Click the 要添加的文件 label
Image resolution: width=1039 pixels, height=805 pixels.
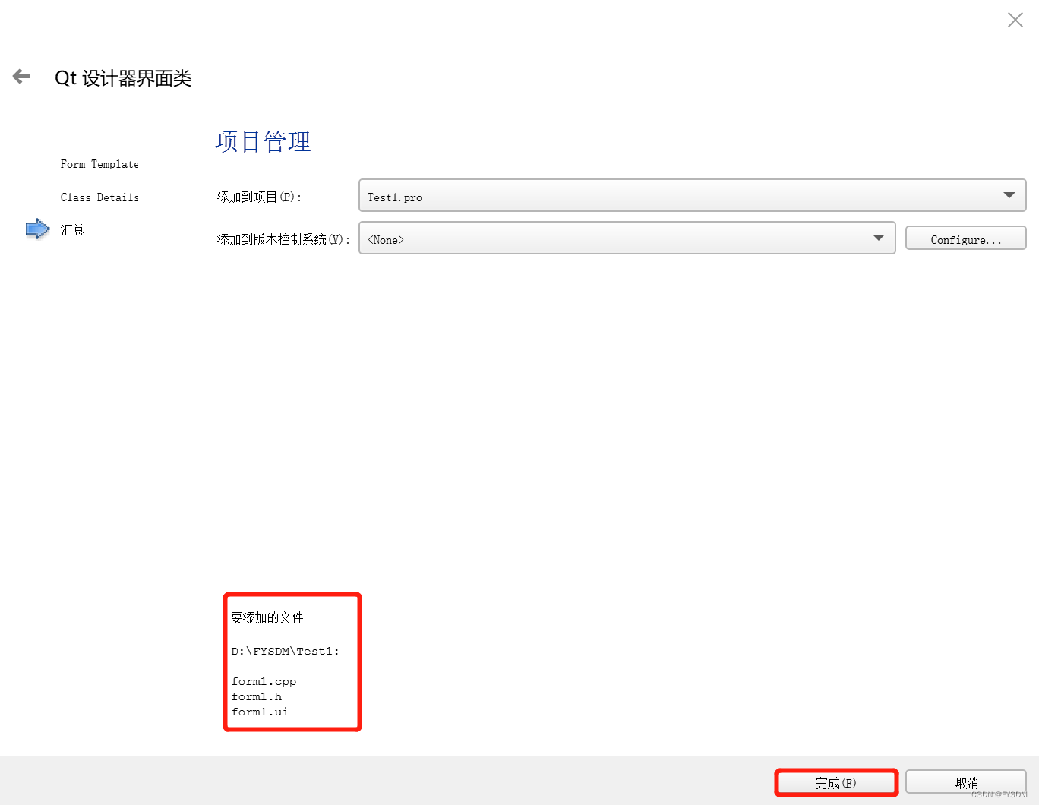coord(267,617)
